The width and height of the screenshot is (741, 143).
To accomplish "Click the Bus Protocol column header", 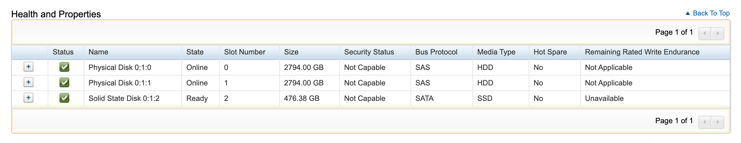I will pos(436,52).
